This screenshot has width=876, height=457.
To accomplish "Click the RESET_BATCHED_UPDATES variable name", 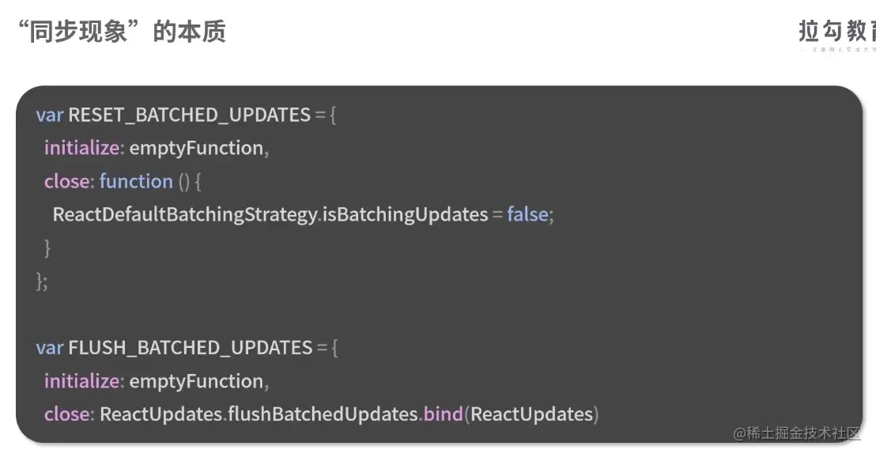I will pos(189,115).
